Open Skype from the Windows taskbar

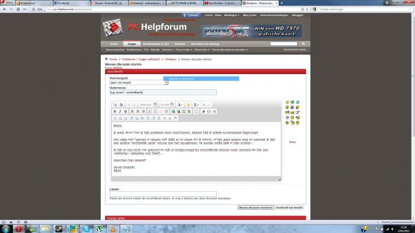(86, 228)
